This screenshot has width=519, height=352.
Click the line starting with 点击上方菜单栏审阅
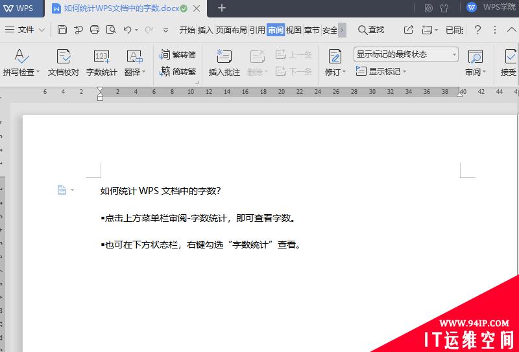tap(198, 218)
